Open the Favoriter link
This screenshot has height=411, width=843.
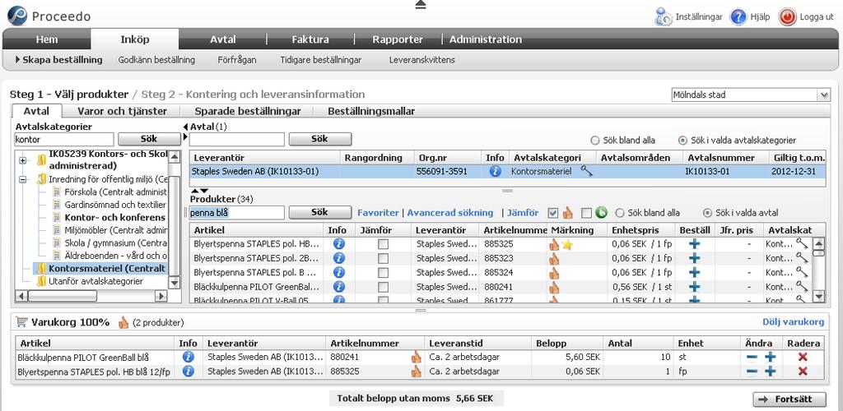[378, 213]
